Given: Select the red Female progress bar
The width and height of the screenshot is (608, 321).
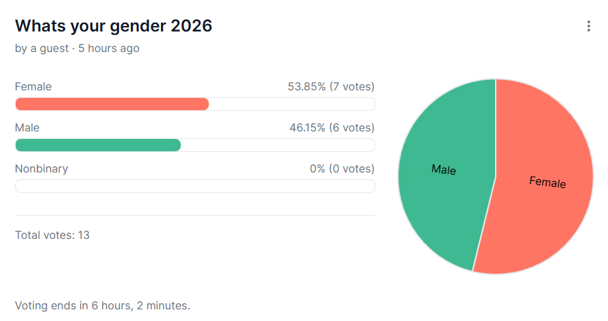Looking at the screenshot, I should pos(112,104).
